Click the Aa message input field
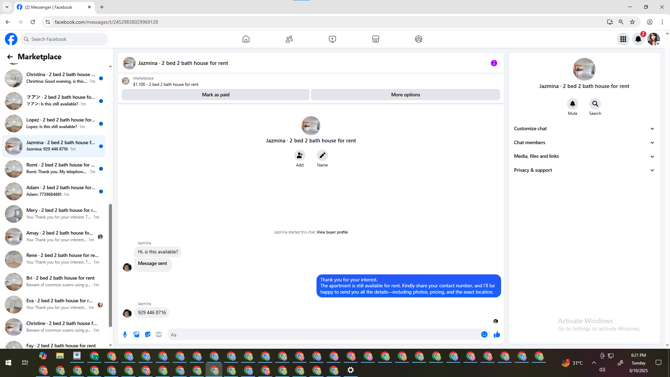 (325, 334)
